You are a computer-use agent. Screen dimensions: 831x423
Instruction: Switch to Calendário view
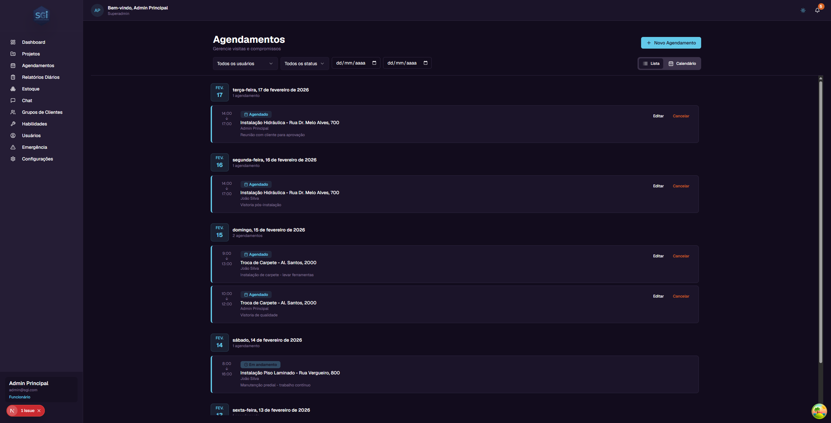tap(682, 64)
